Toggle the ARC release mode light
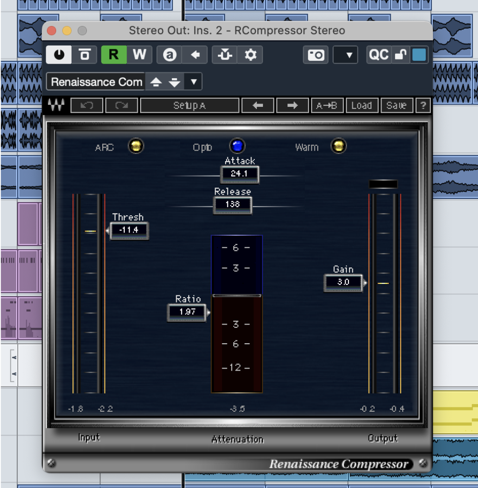The image size is (478, 488). (x=136, y=146)
